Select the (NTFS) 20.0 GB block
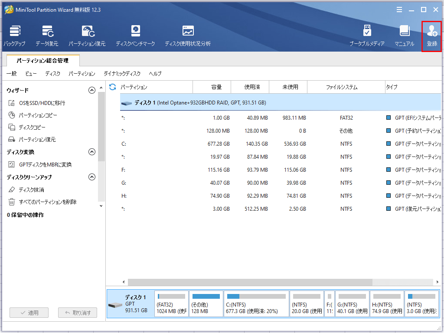Screen dimensions: 444x333 pyautogui.click(x=307, y=304)
